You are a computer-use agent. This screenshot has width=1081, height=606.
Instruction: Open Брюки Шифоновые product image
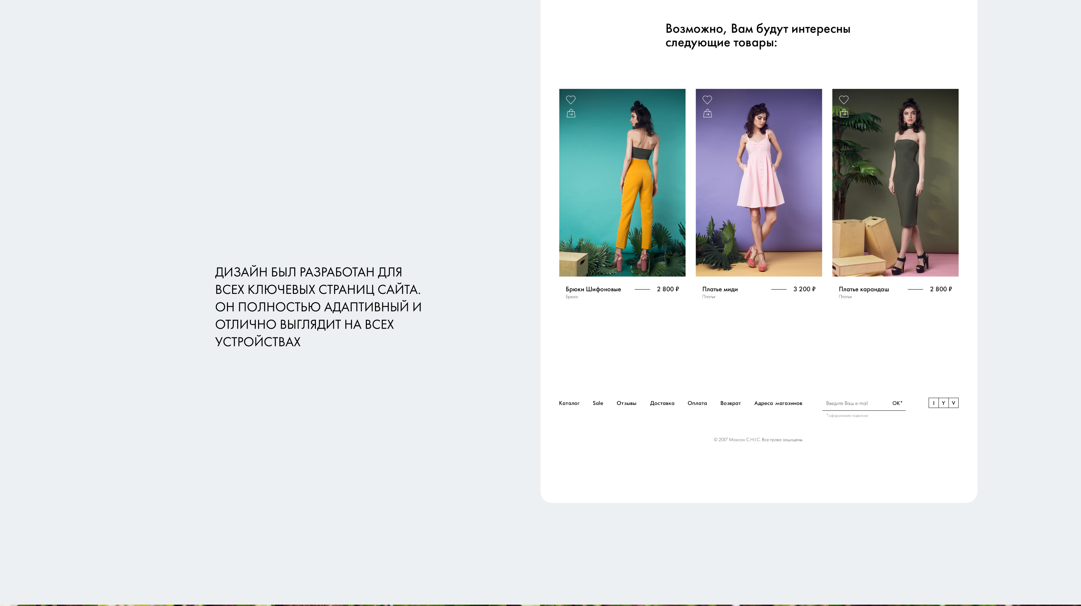click(x=622, y=182)
